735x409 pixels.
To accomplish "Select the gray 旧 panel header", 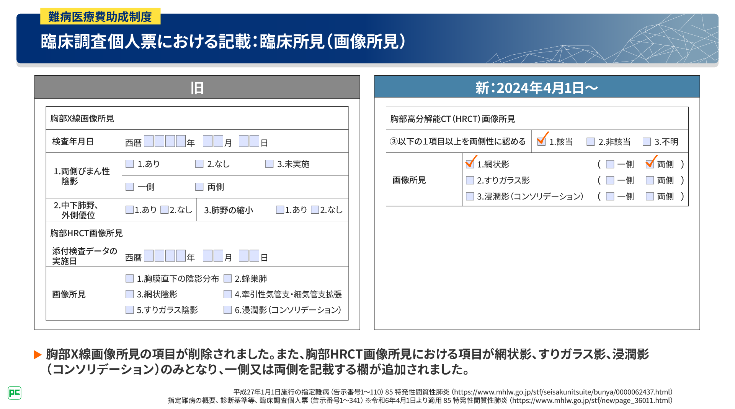I will click(197, 88).
